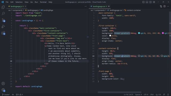The height and width of the screenshot is (96, 171).
Task: Click the rgba swatch on CSS line 18
Action: point(162,56)
